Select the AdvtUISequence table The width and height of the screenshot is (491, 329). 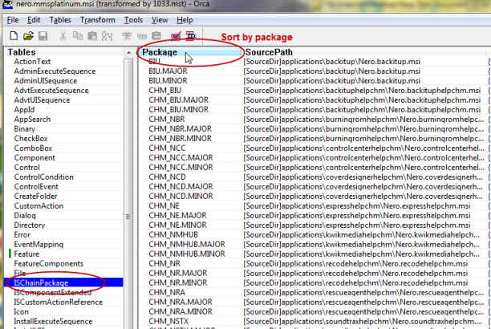tap(42, 100)
